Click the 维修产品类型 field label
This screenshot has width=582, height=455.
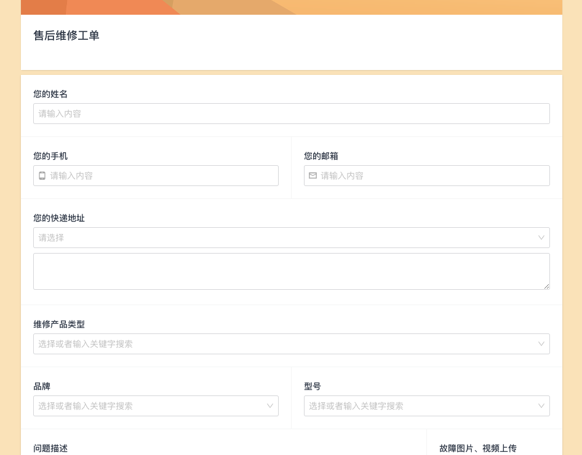(x=59, y=325)
